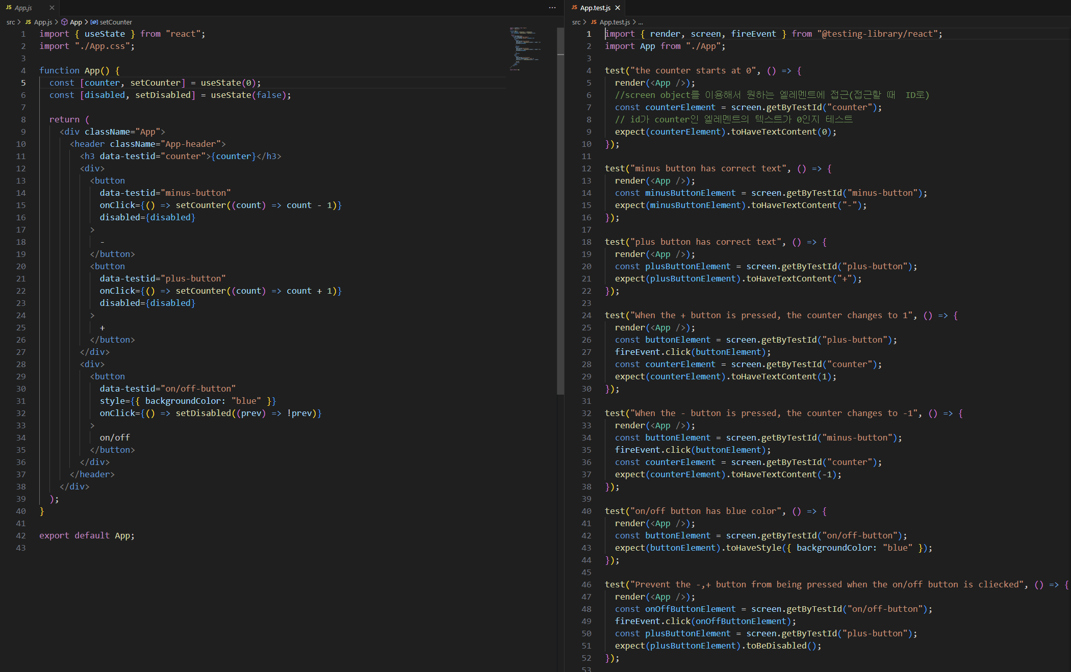Click the JS file icon on the App.test.js tab
The width and height of the screenshot is (1071, 672).
574,8
